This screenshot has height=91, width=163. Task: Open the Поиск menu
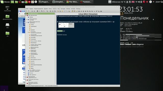click(50, 9)
